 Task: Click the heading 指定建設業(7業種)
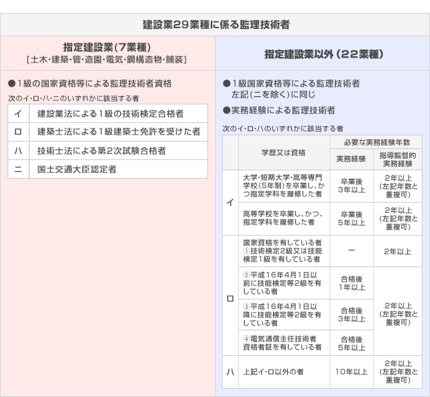[x=107, y=47]
